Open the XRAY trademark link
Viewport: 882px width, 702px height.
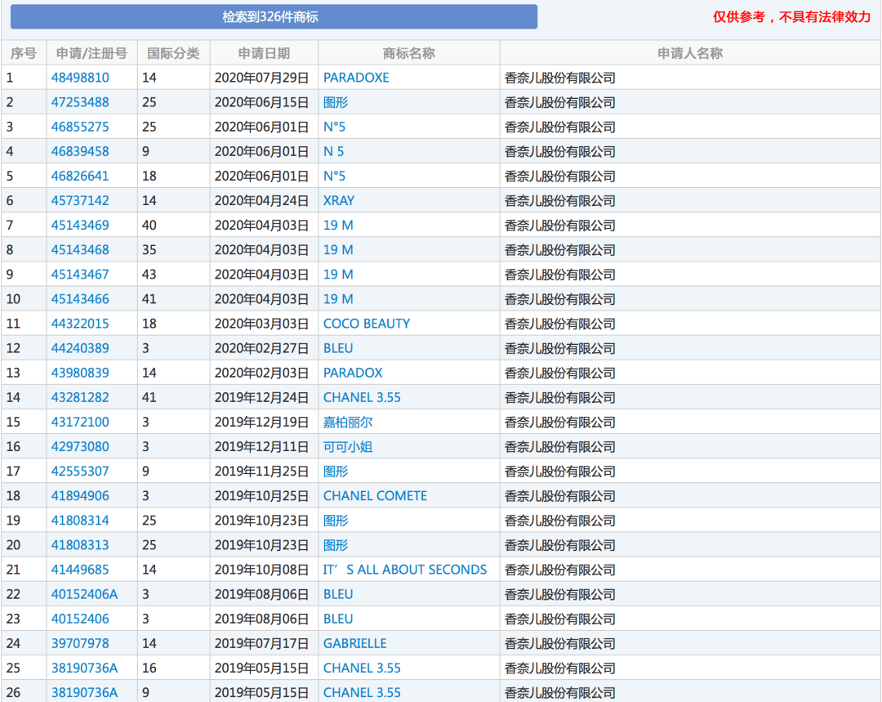339,200
